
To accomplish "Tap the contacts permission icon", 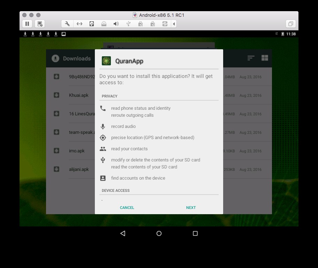I will pyautogui.click(x=103, y=149).
